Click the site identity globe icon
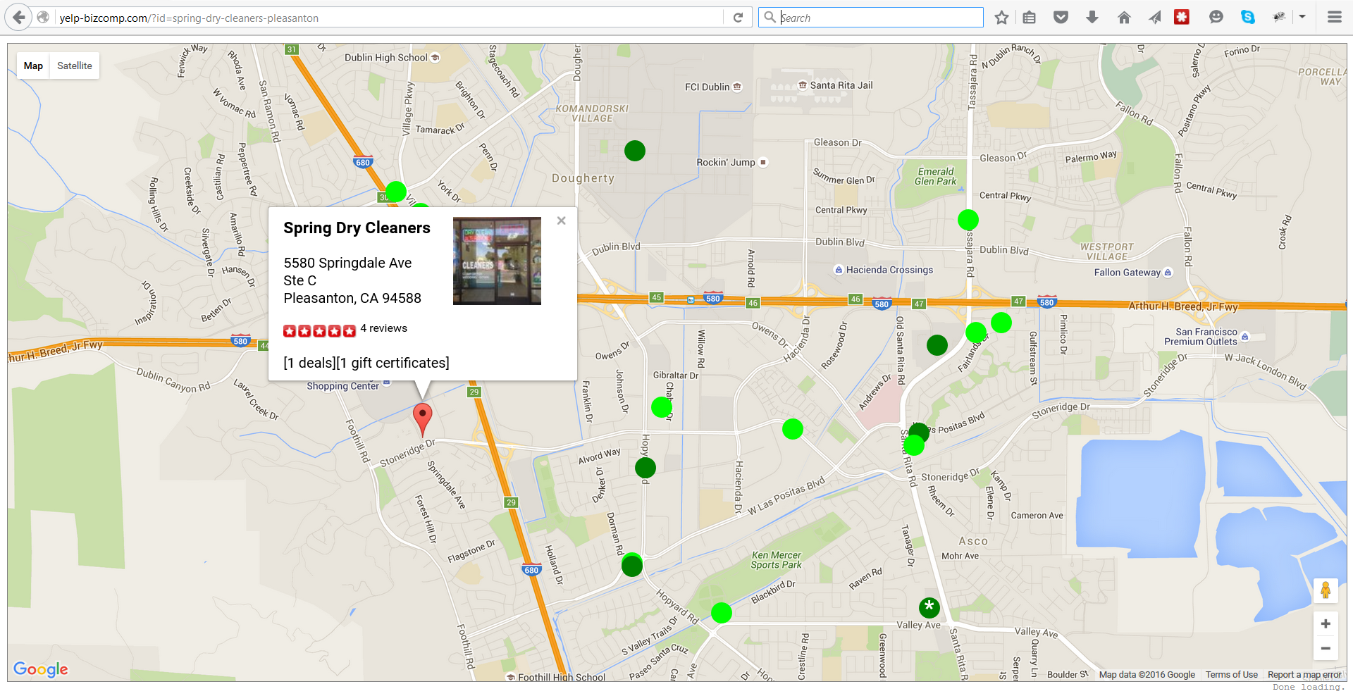 43,18
